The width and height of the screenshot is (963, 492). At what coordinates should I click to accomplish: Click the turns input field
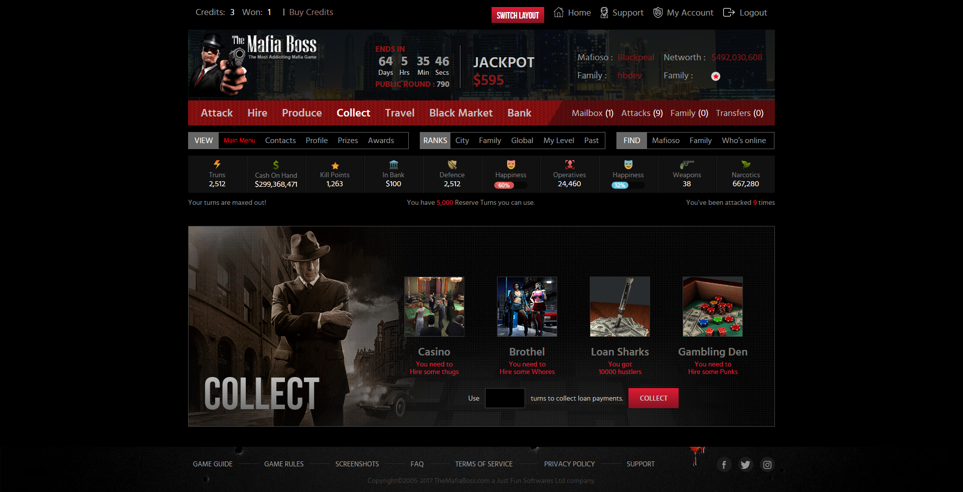[505, 398]
